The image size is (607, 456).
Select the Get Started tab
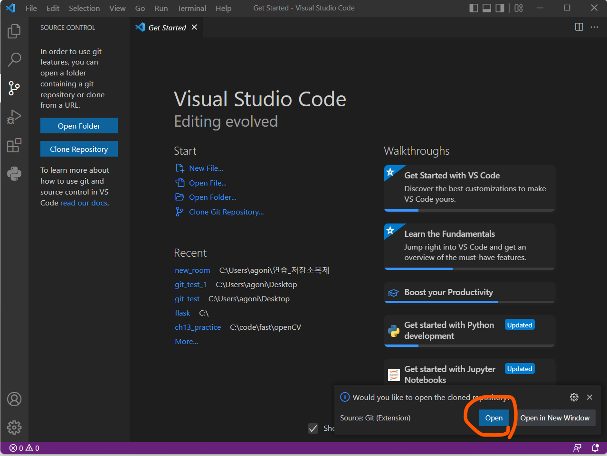click(x=166, y=28)
